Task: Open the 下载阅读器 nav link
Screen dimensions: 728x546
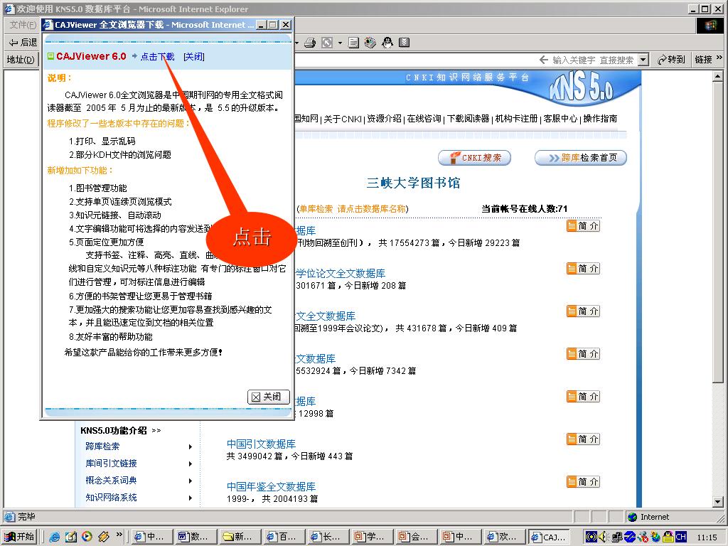Action: pos(468,119)
